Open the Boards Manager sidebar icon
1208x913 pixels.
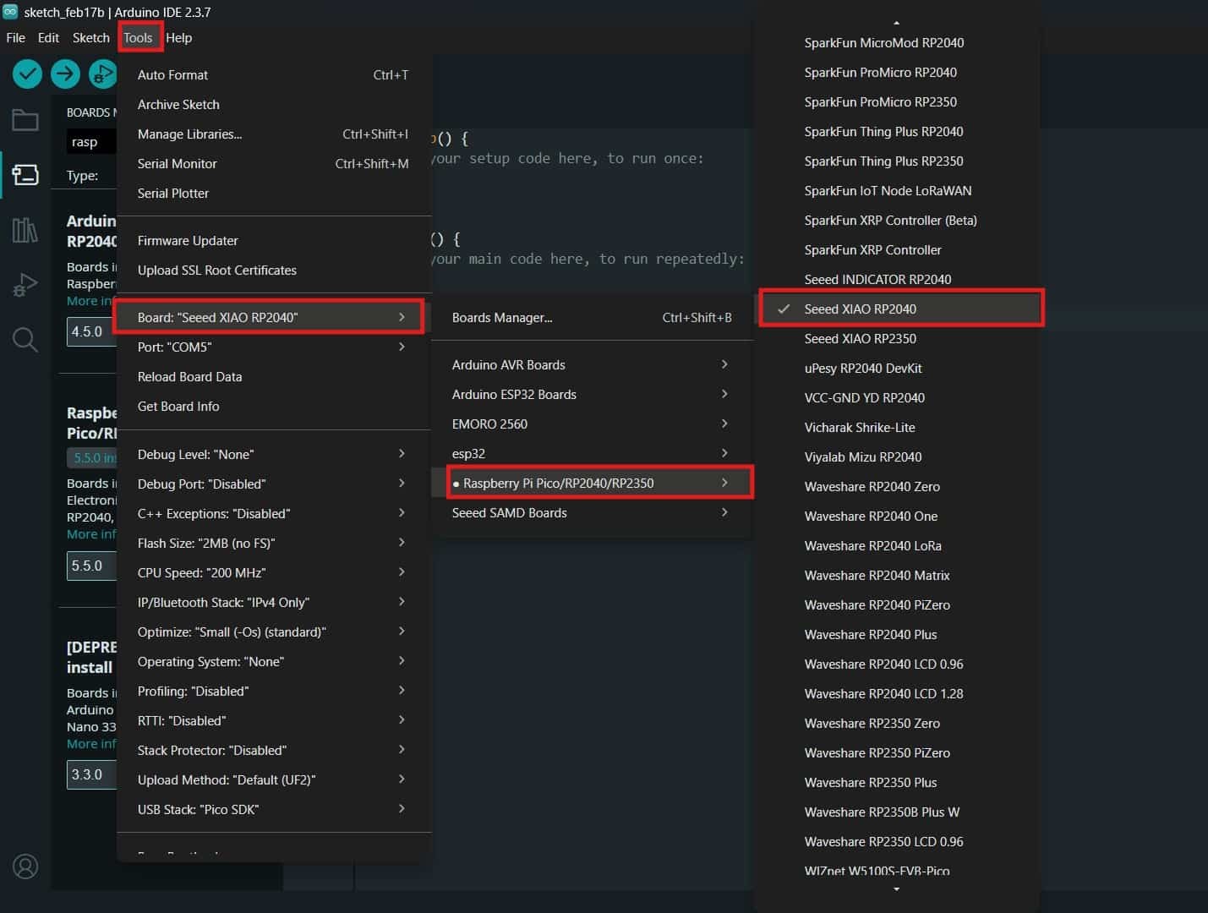(25, 174)
